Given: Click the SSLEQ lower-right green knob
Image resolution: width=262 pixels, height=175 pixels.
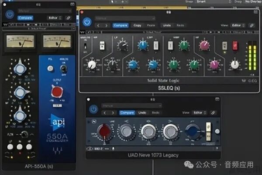Looking at the screenshot, I should tap(194, 65).
